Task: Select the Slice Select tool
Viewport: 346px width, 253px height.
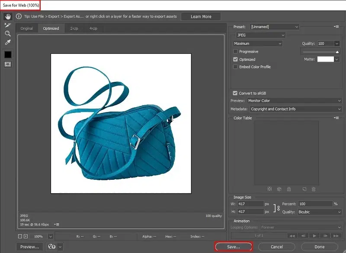Action: pyautogui.click(x=8, y=25)
